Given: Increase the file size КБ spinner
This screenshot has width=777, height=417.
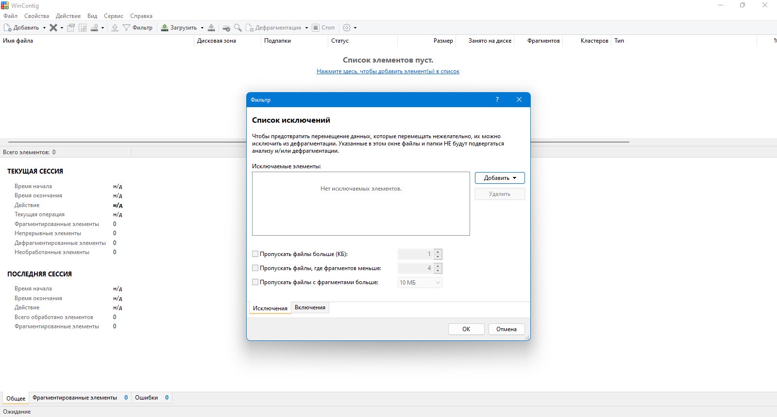Looking at the screenshot, I should (438, 252).
